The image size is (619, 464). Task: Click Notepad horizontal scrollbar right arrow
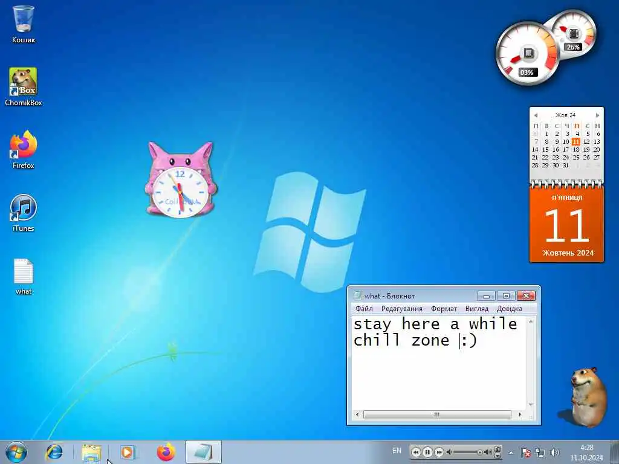click(520, 414)
